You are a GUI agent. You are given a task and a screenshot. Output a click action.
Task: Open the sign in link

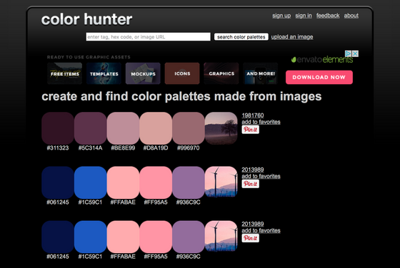(304, 16)
